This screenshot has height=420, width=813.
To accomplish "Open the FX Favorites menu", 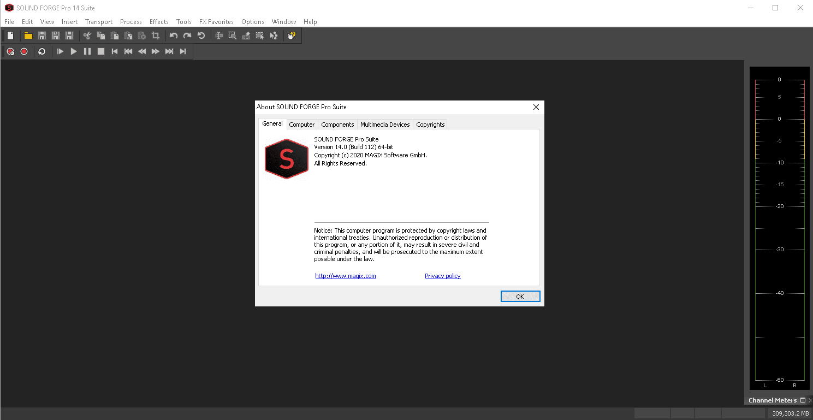I will click(216, 22).
